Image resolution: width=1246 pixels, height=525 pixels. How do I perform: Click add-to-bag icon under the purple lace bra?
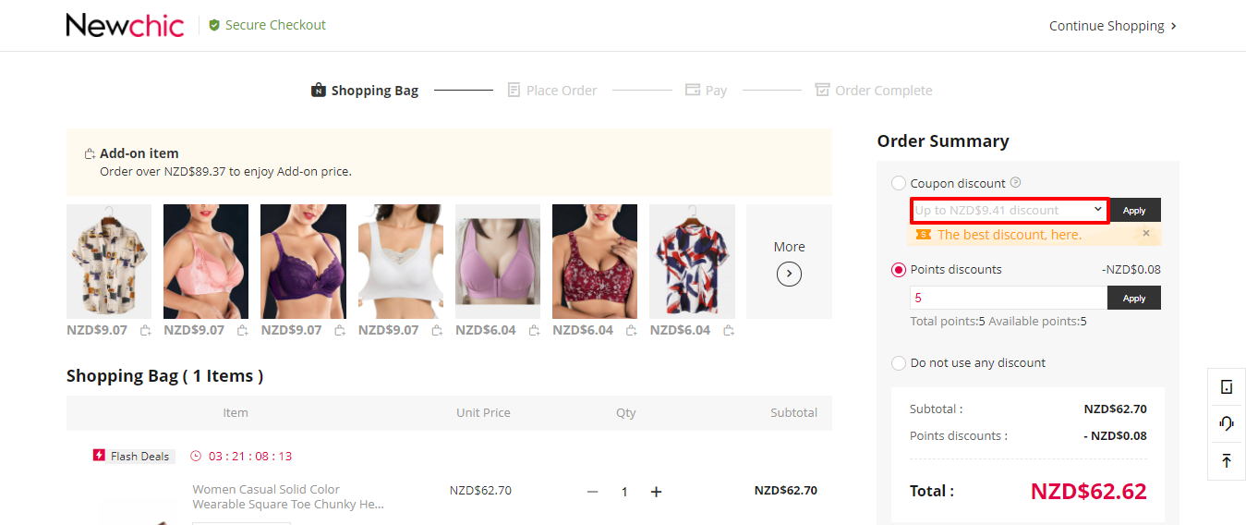click(340, 330)
